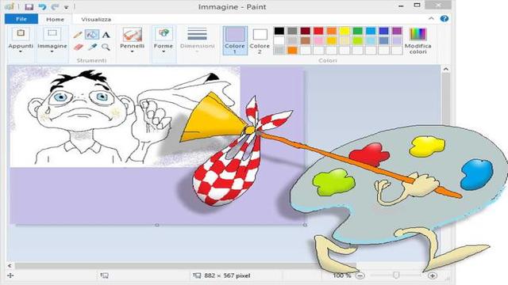Click the canvas bottom-right corner resize handle
The image size is (508, 285).
coord(305,225)
